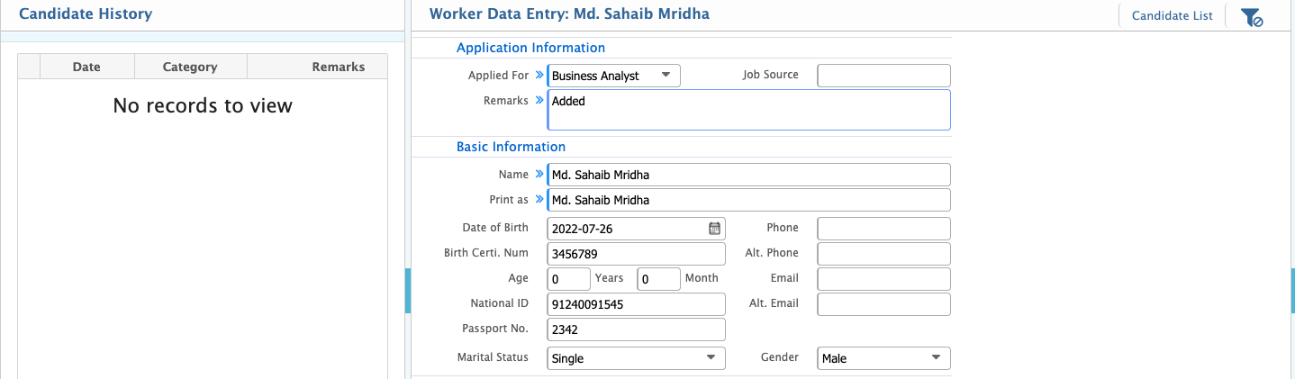The width and height of the screenshot is (1295, 379).
Task: Sort by the Date column header
Action: [86, 67]
